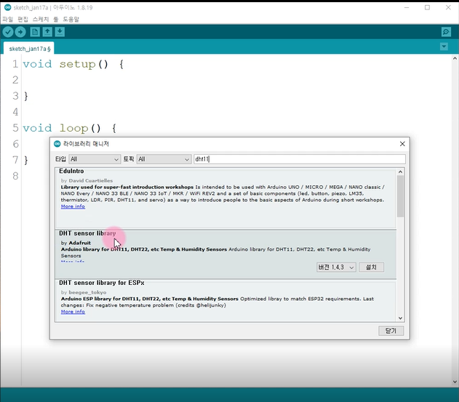Close the Library Manager with X
The height and width of the screenshot is (402, 459).
pyautogui.click(x=402, y=144)
